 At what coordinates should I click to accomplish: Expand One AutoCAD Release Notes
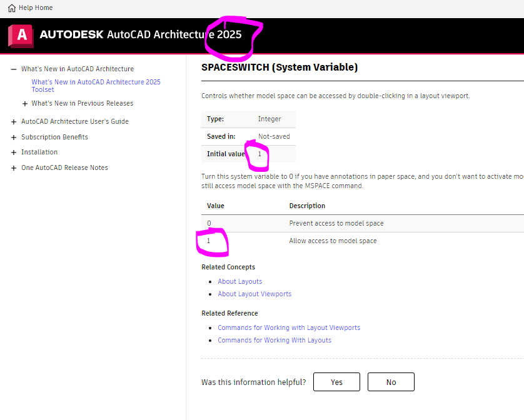pyautogui.click(x=13, y=167)
